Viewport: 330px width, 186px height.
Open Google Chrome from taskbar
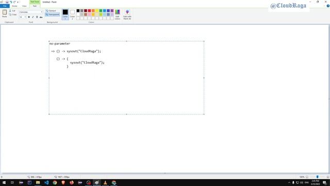[55, 182]
